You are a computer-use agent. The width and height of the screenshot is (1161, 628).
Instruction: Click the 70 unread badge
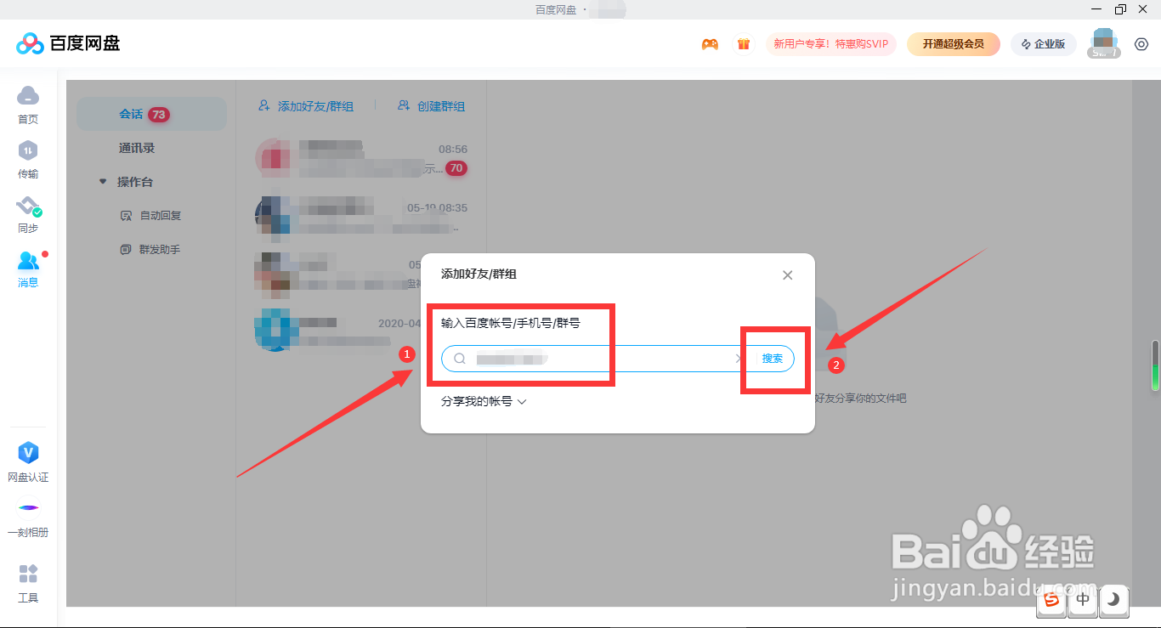456,168
